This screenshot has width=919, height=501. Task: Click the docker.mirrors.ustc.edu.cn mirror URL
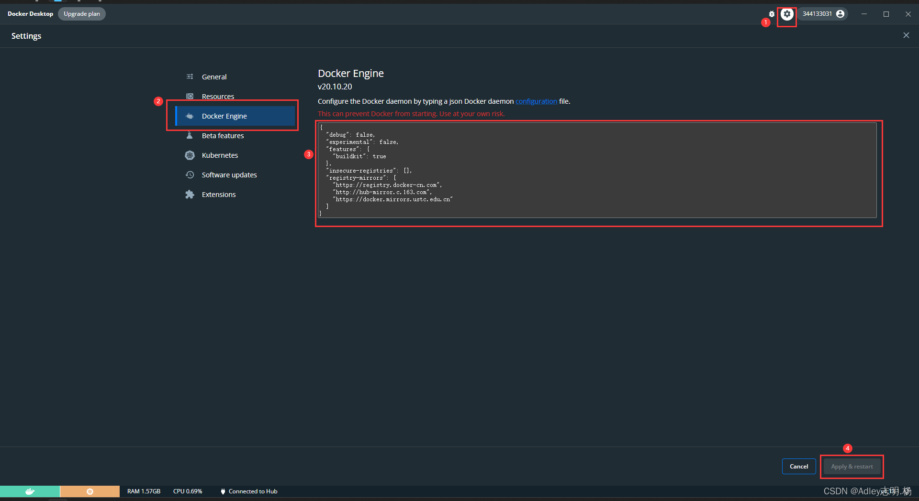(x=392, y=199)
